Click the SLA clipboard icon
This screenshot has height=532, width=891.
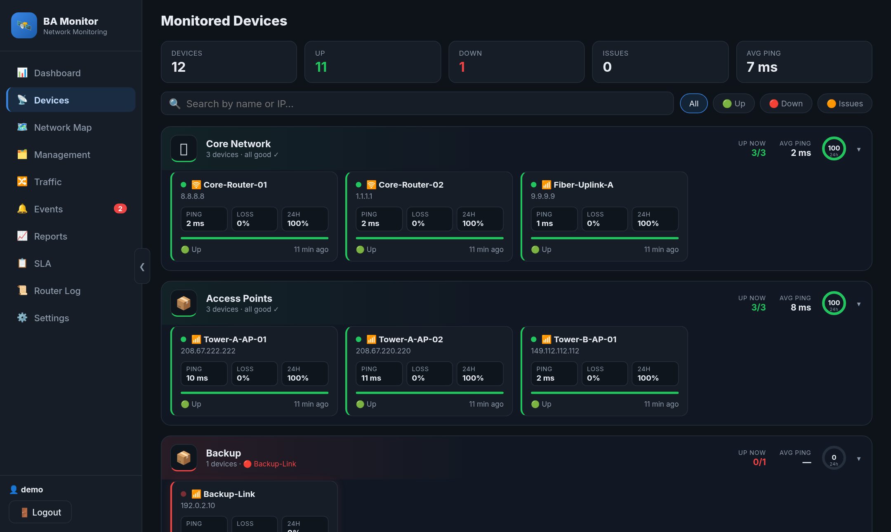(22, 263)
